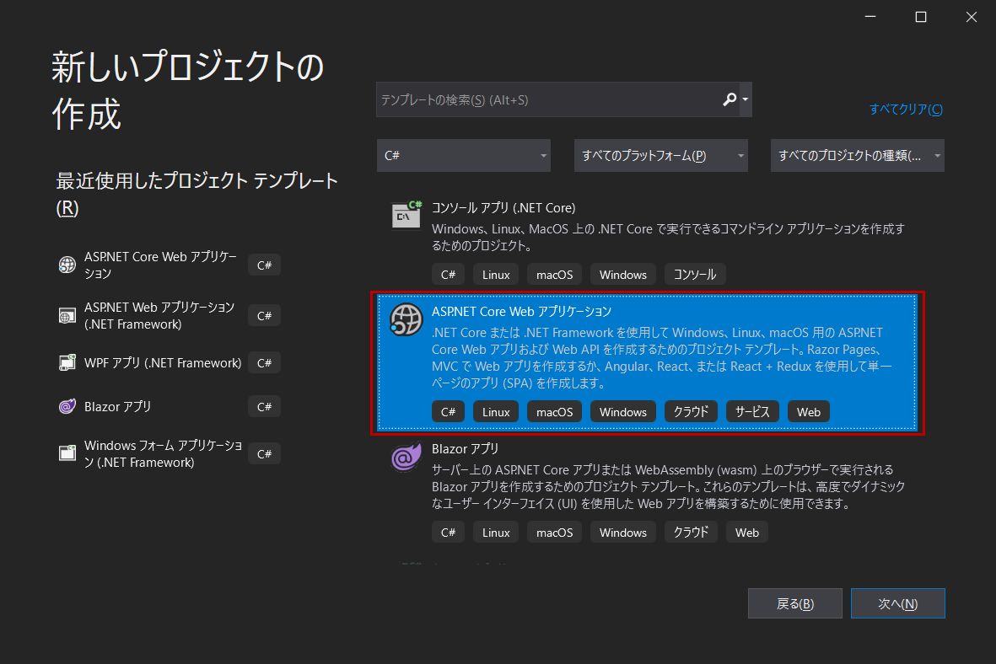Click the サービス tag on ASP.NET Core template
The width and height of the screenshot is (996, 664).
coord(753,411)
